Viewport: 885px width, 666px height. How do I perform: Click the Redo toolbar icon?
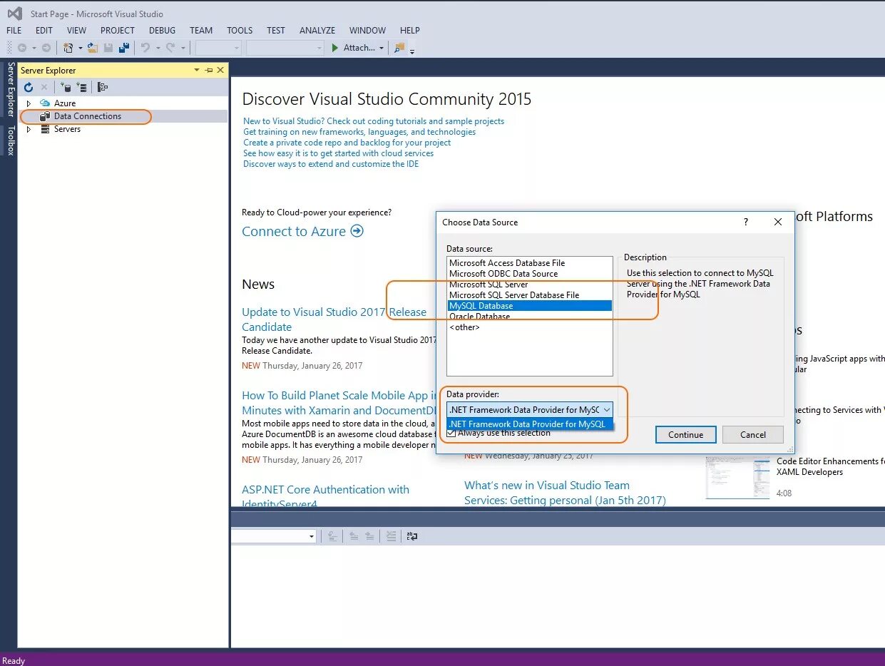pyautogui.click(x=170, y=48)
